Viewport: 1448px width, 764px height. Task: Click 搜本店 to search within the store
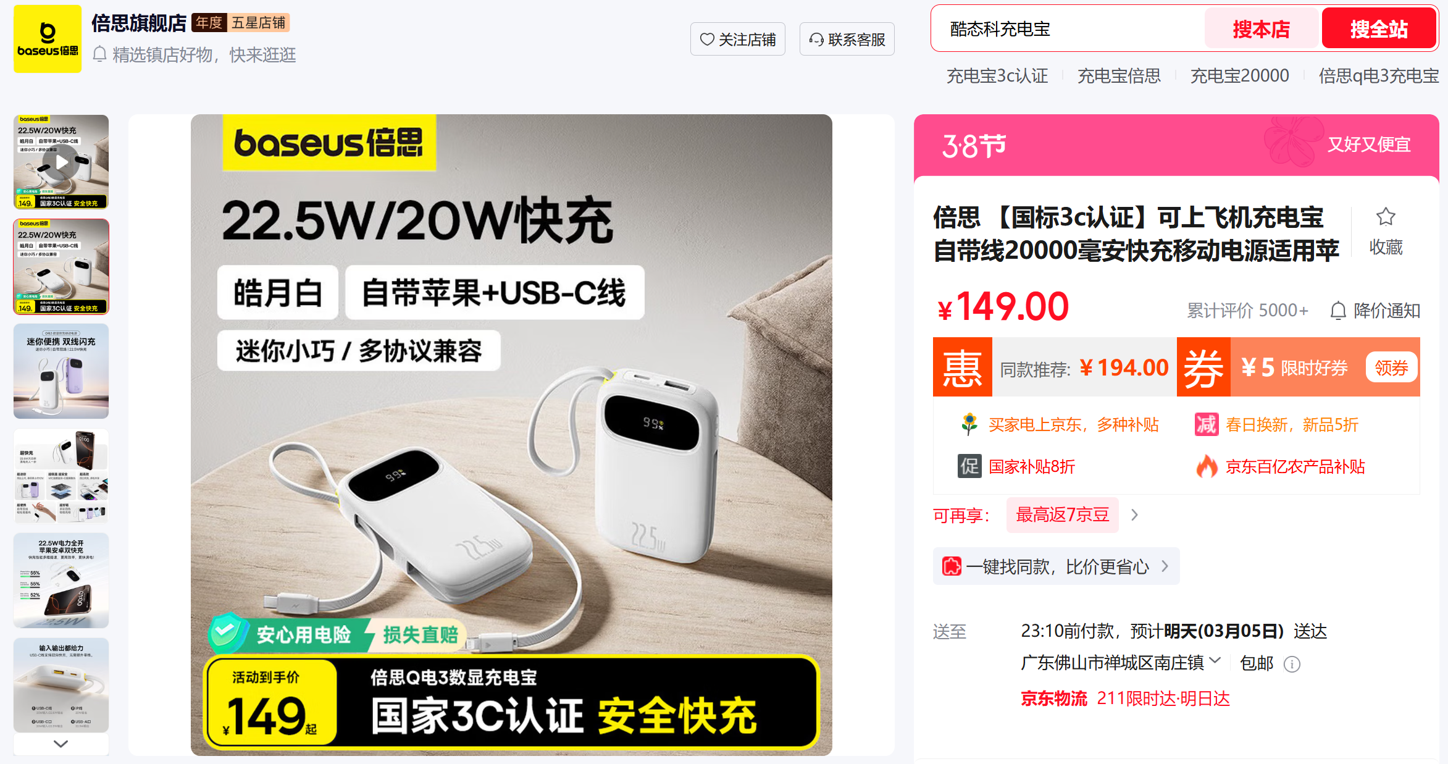(x=1262, y=29)
